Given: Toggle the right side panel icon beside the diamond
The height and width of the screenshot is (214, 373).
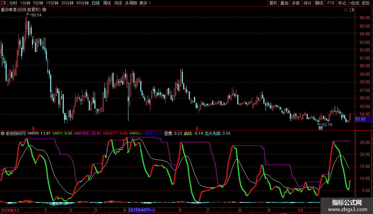Looking at the screenshot, I should pos(352,10).
